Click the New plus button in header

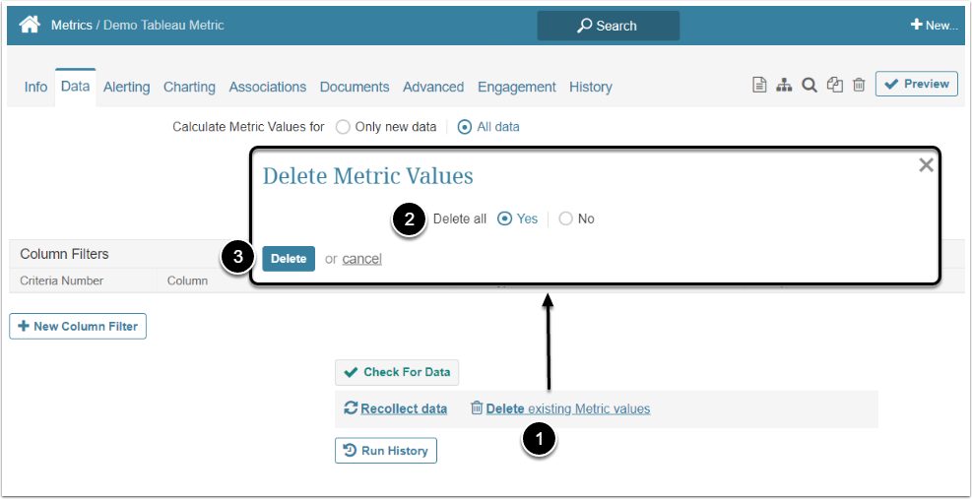pos(934,26)
